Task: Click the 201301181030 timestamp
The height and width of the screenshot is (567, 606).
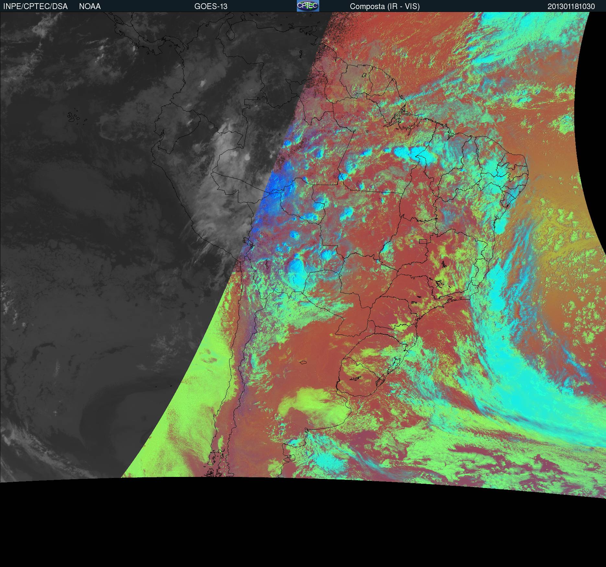Action: tap(571, 6)
